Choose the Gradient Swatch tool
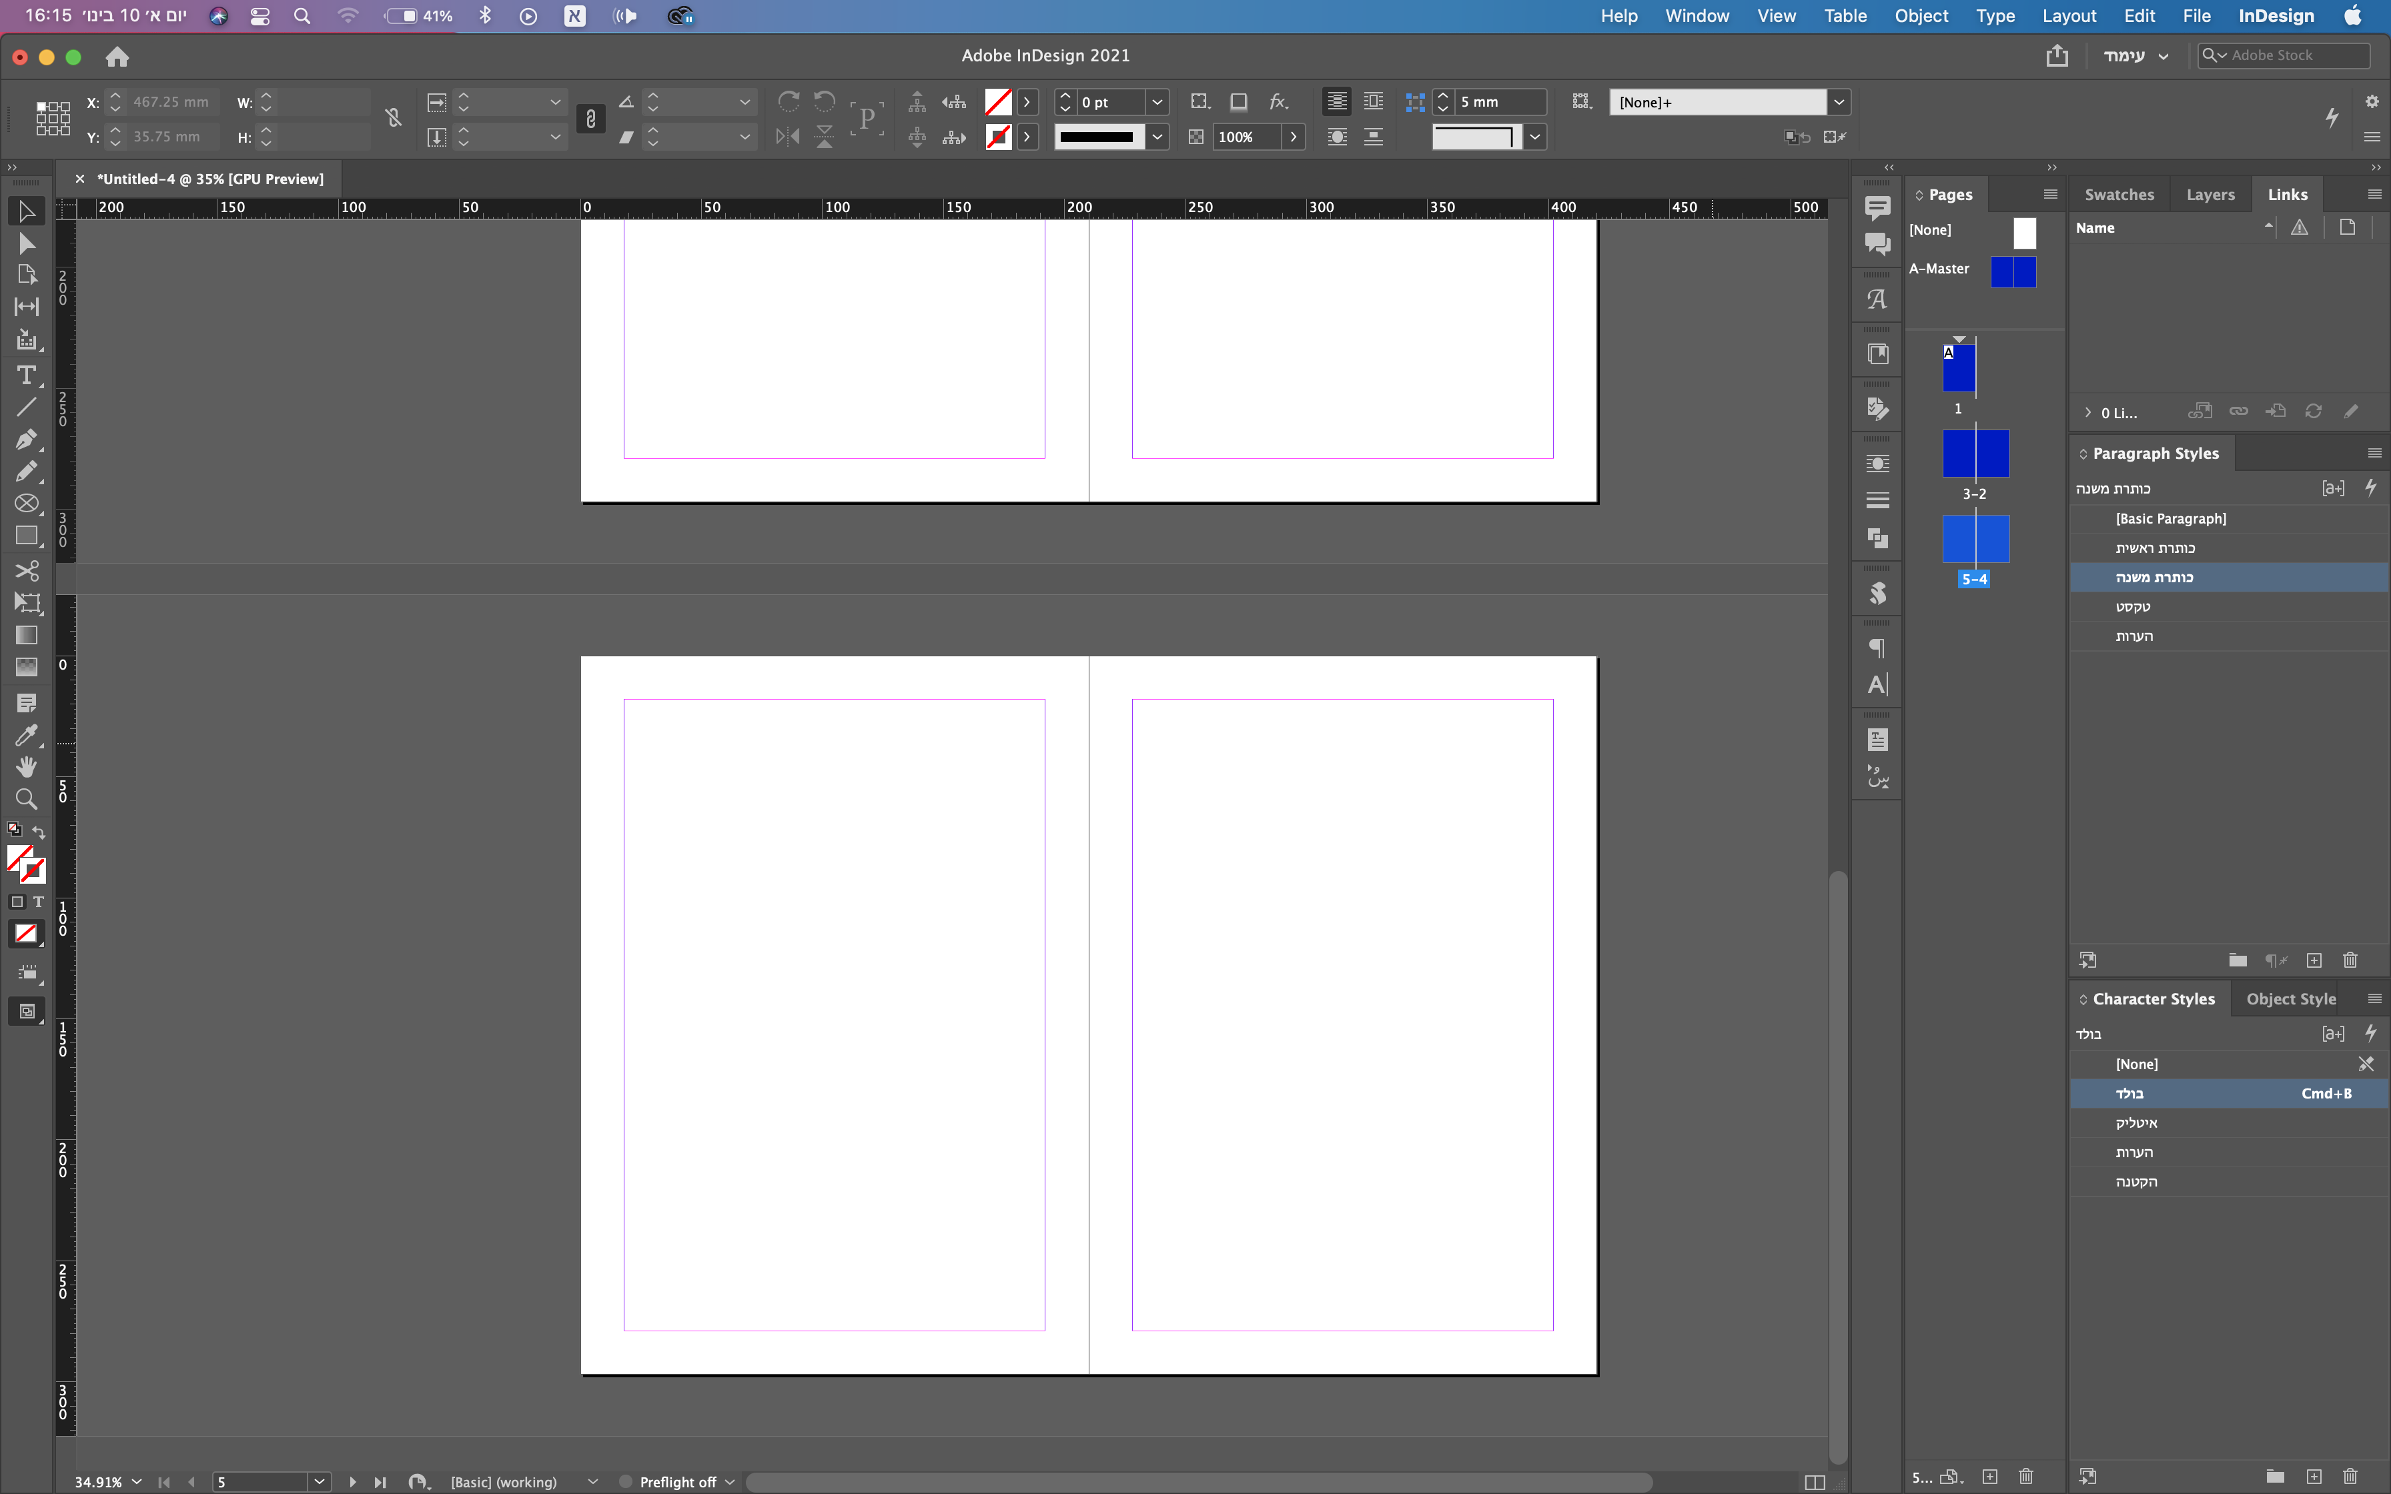This screenshot has width=2391, height=1494. click(x=27, y=636)
